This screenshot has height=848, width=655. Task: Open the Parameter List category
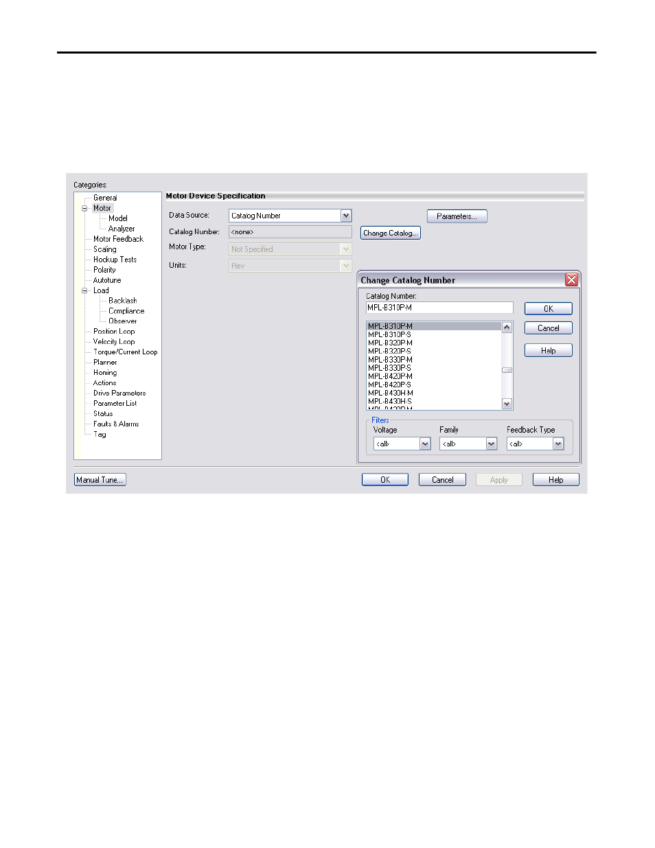(x=115, y=403)
